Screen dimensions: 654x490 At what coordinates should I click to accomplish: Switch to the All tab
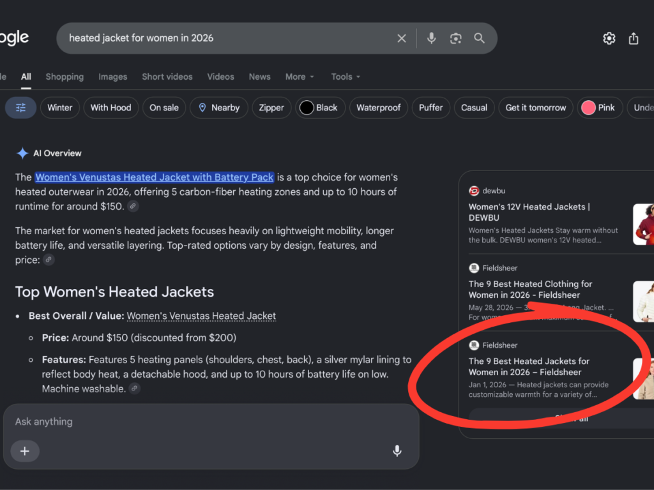(26, 77)
